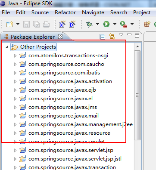Open the Project menu

[142, 12]
